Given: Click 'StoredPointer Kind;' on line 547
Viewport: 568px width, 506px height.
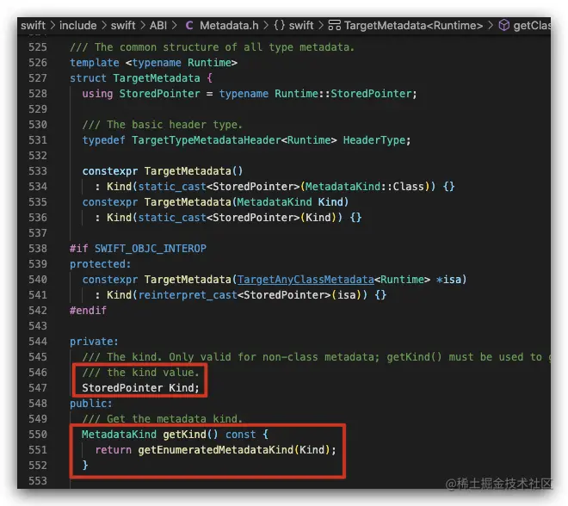Looking at the screenshot, I should [140, 388].
